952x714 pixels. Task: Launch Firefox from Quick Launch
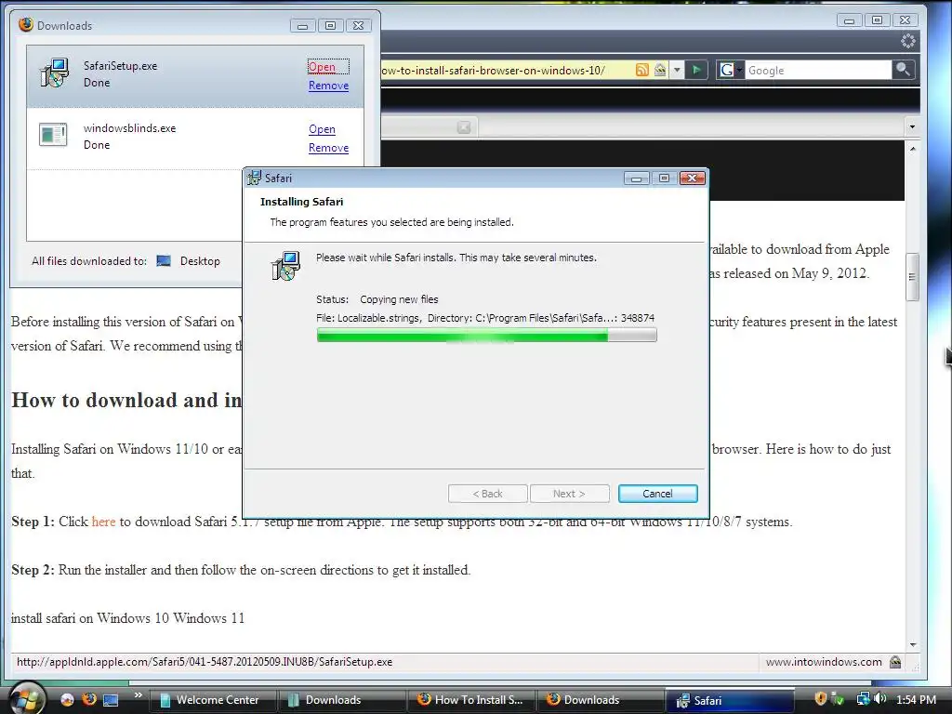[x=89, y=699]
